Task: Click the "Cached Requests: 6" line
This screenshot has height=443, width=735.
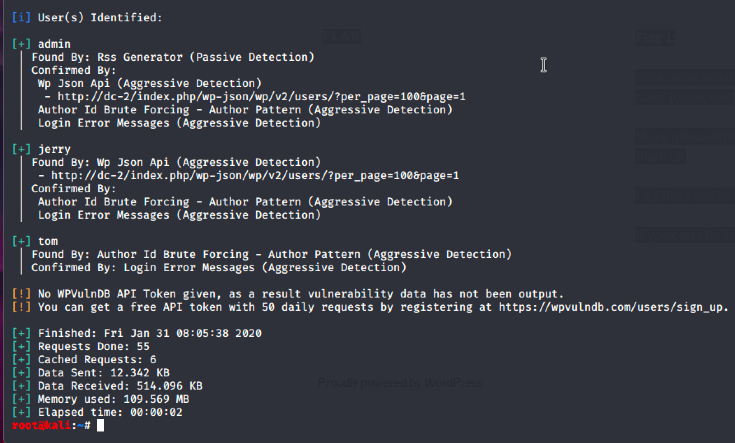Action: (97, 360)
